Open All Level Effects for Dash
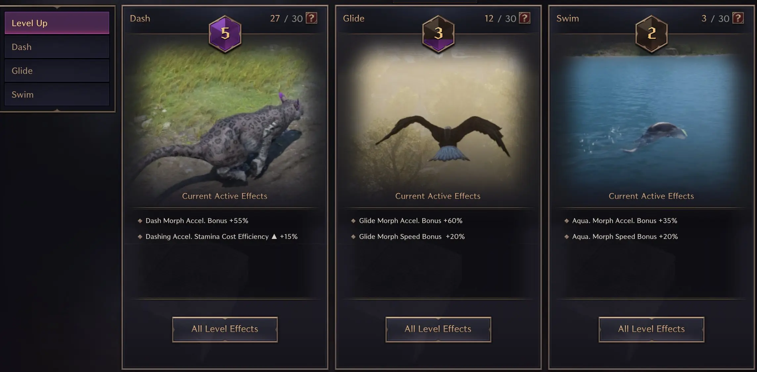Screen dimensions: 757x372 coord(225,329)
